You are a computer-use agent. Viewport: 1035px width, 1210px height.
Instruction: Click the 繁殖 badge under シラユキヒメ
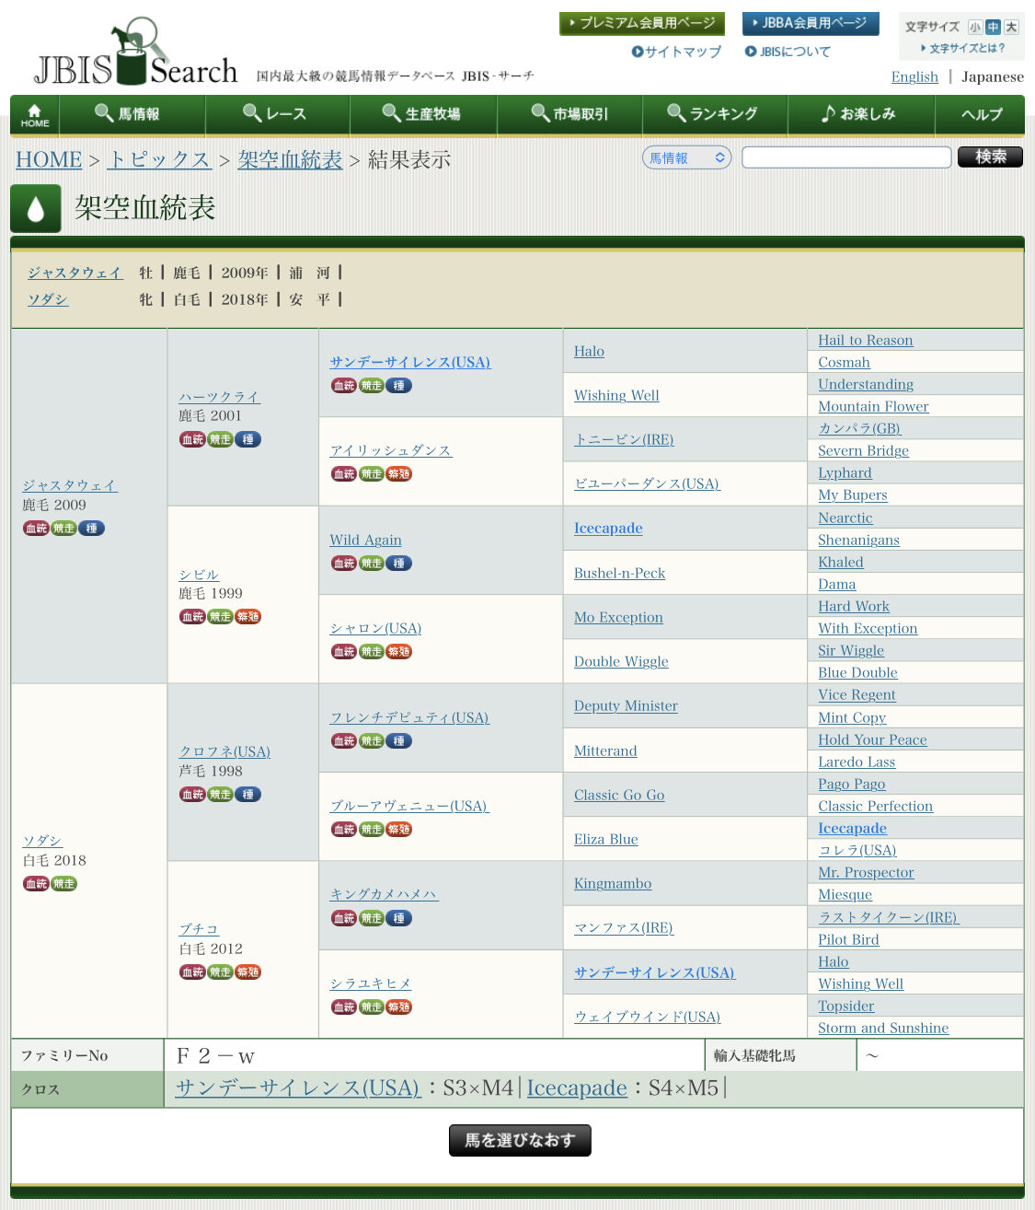tap(398, 1007)
